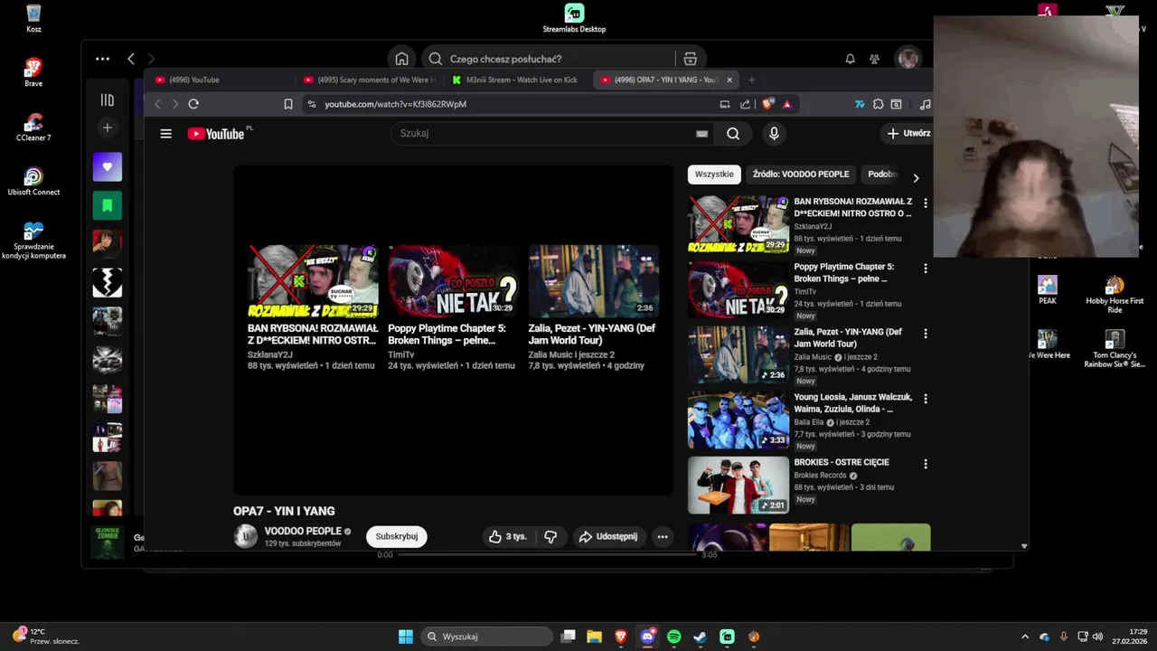This screenshot has width=1157, height=651.
Task: Click the Utwórz create button
Action: coord(908,133)
